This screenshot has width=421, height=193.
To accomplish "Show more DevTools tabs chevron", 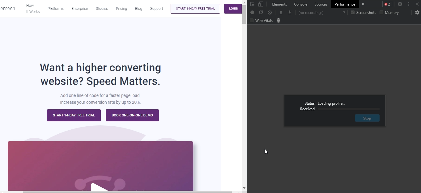I will click(x=363, y=4).
